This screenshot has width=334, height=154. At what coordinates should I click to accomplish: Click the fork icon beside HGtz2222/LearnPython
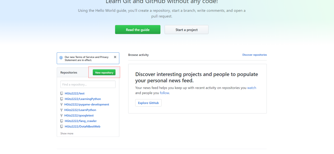62,110
